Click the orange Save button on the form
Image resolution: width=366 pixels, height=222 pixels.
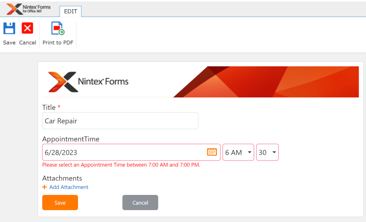pyautogui.click(x=60, y=202)
